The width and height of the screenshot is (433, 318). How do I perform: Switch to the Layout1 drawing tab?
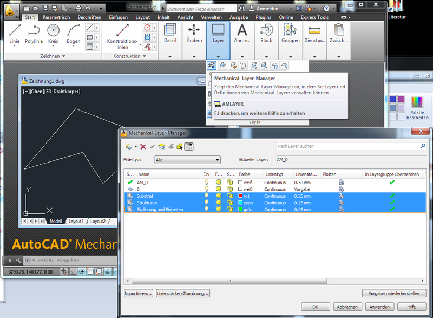(x=76, y=222)
